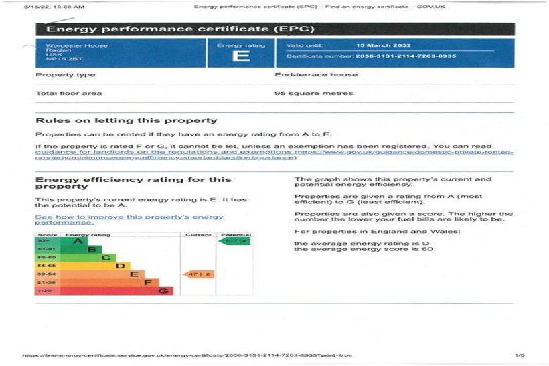Click the '95 square metres' floor area value

click(313, 93)
